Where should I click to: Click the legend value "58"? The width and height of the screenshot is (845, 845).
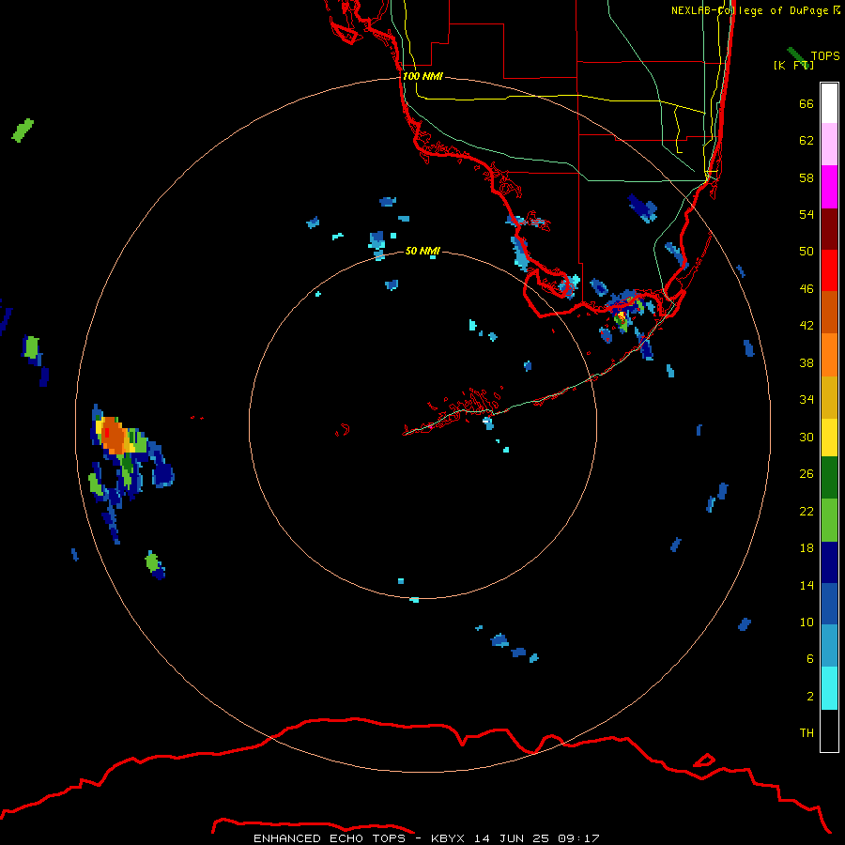pos(807,177)
